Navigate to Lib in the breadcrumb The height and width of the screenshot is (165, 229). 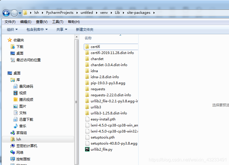pos(117,13)
